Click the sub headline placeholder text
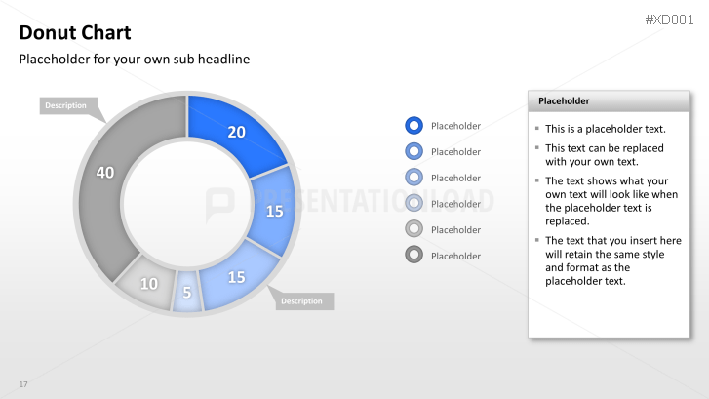This screenshot has width=709, height=399. (x=135, y=60)
